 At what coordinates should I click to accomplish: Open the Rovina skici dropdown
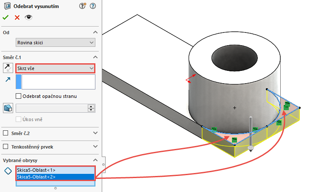click(x=56, y=43)
